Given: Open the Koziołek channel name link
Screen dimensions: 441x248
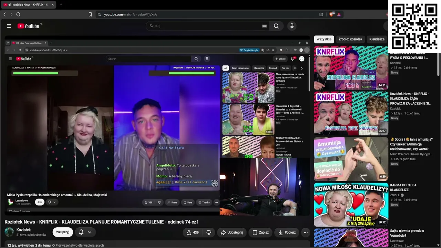Looking at the screenshot, I should coord(24,230).
